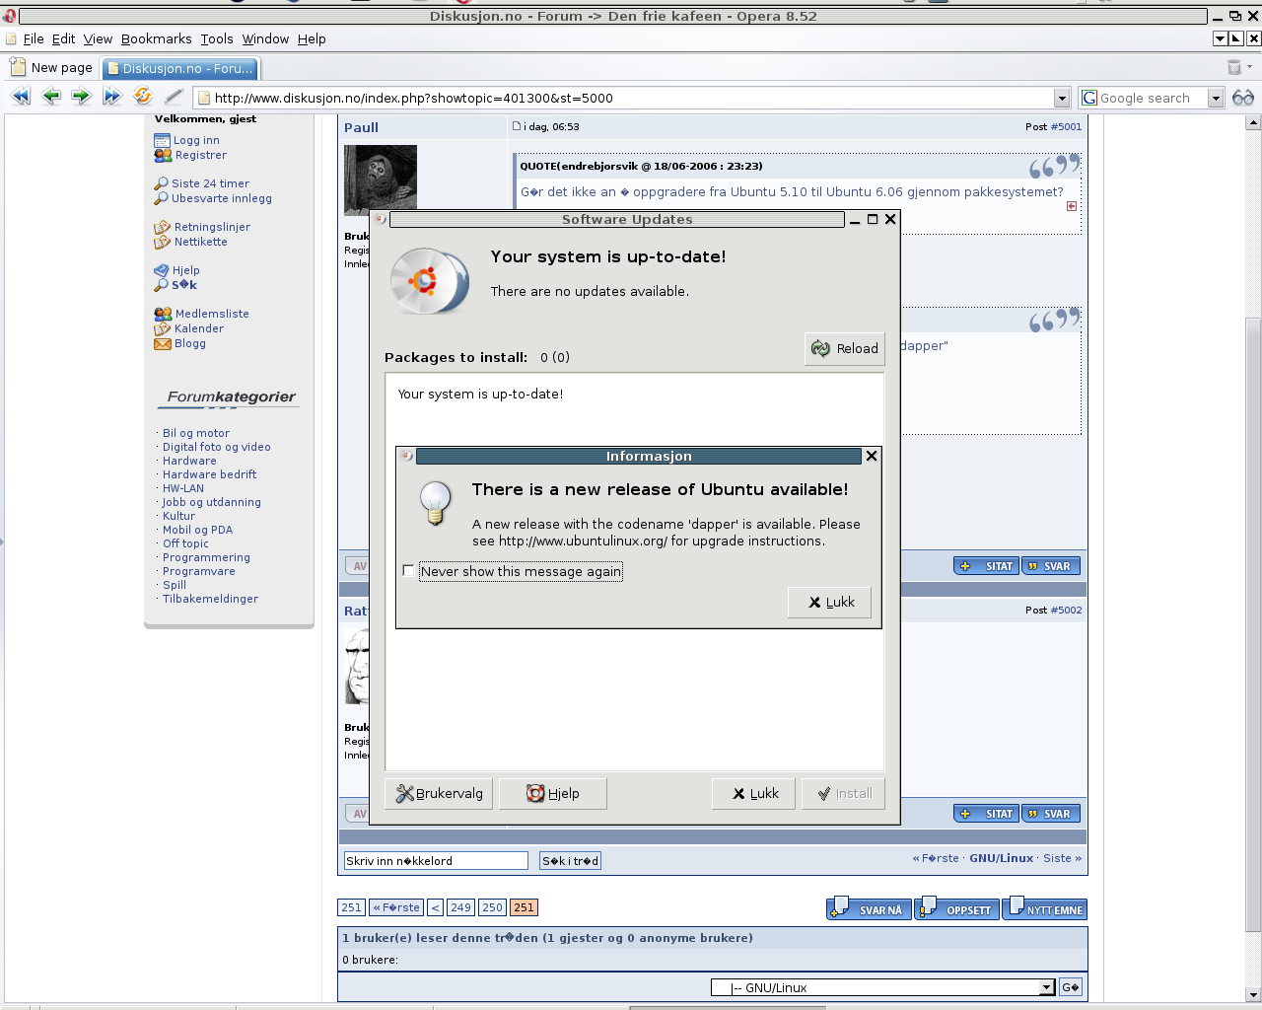
Task: Click the Opera rewind navigation icon
Action: pos(21,96)
